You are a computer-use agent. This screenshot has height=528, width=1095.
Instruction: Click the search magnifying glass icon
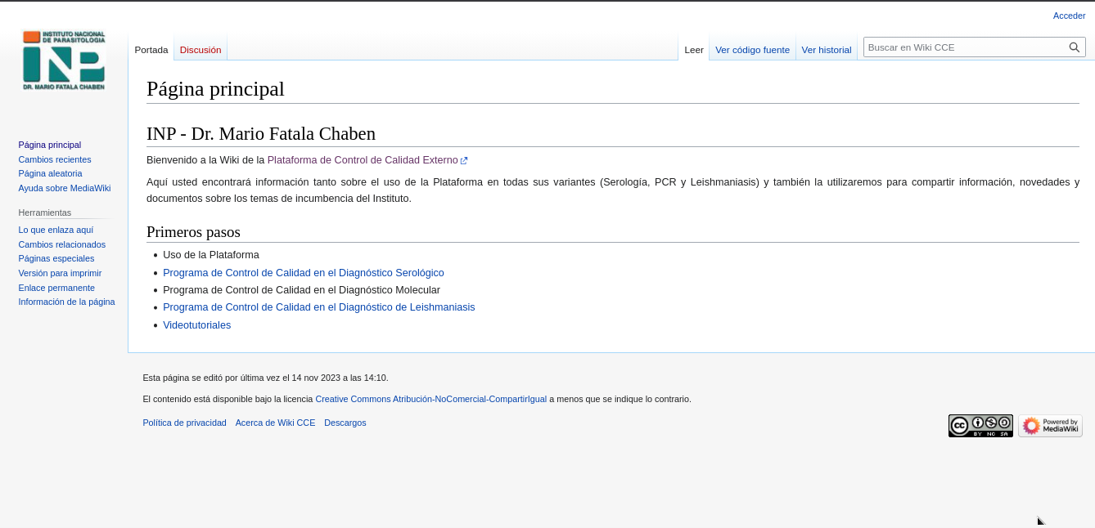[1074, 47]
